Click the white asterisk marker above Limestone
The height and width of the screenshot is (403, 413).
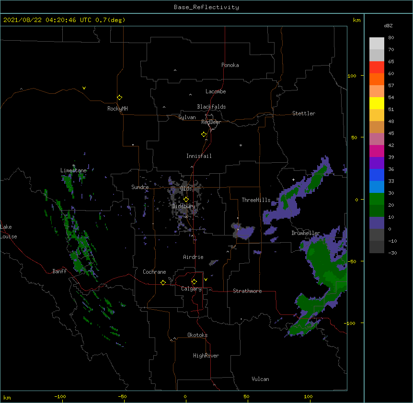[x=74, y=166]
